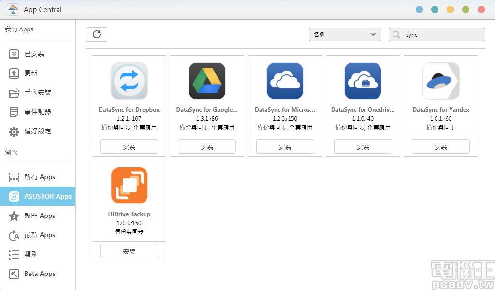Expand the 名稱 sort dropdown
Screen dimensions: 495x290
345,34
